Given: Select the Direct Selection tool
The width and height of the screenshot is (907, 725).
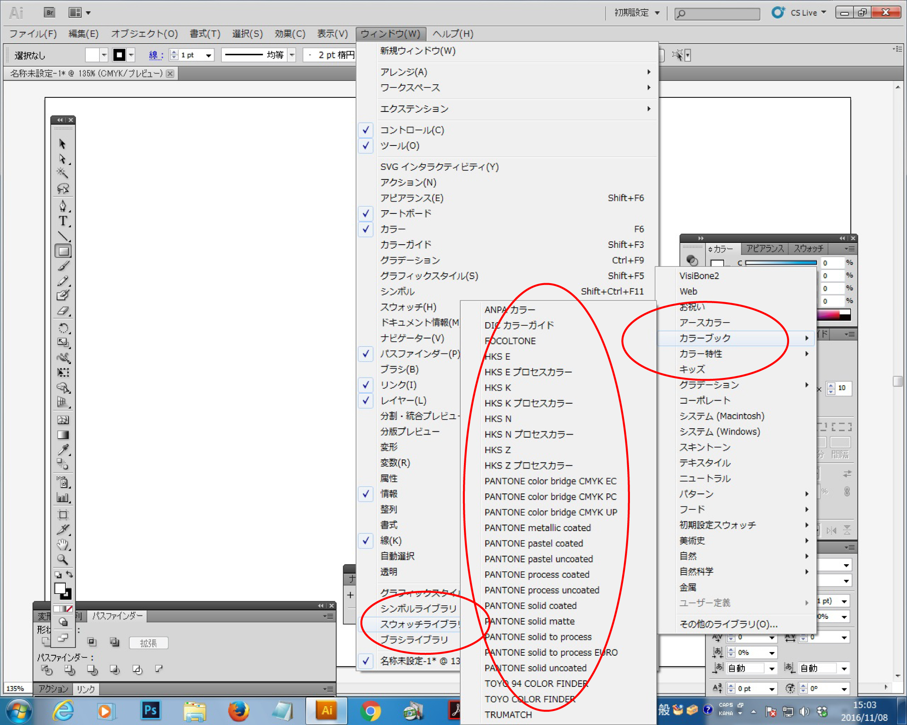Looking at the screenshot, I should [63, 159].
